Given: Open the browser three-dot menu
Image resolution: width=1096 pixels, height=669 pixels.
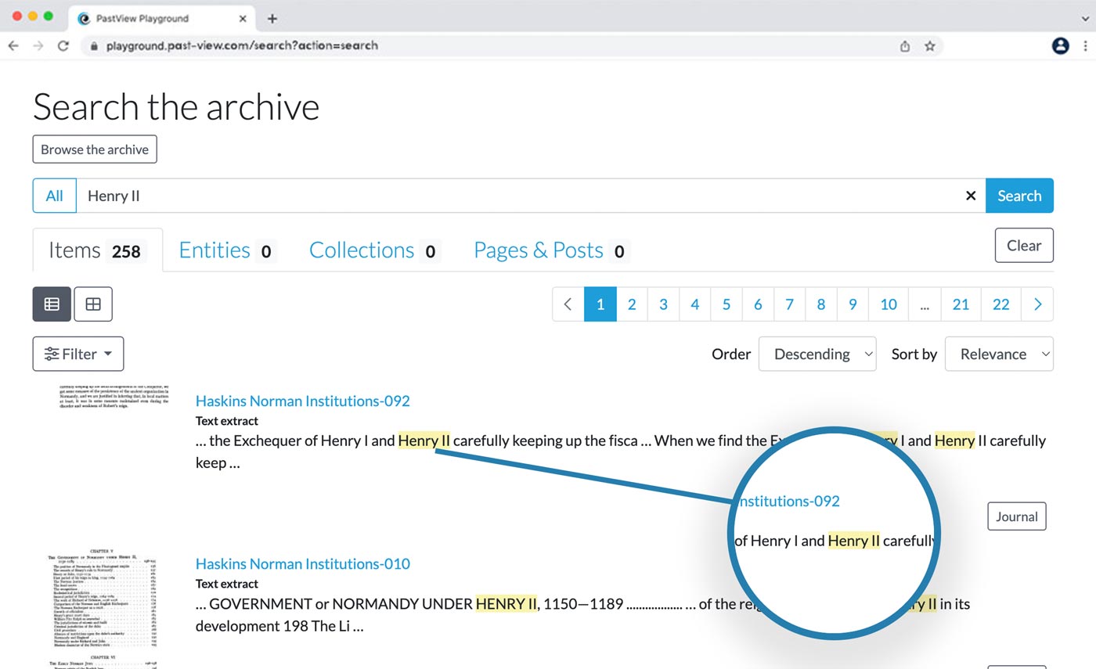Looking at the screenshot, I should (x=1086, y=46).
